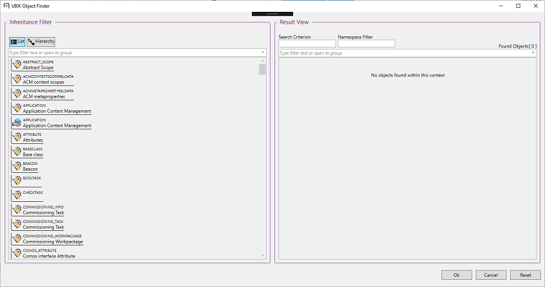Click the blue globe Application icon

coord(17,123)
